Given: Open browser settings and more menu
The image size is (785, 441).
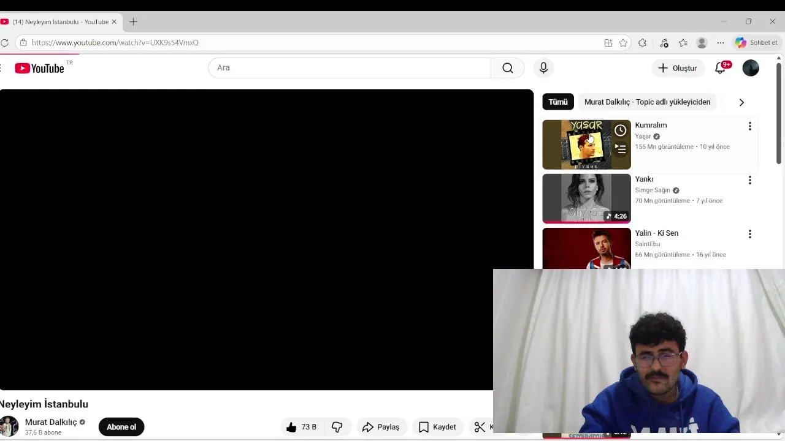Looking at the screenshot, I should pyautogui.click(x=721, y=43).
